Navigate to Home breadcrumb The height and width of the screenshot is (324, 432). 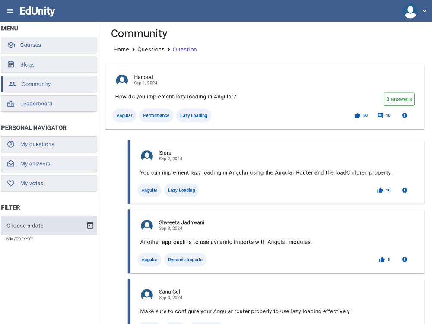[121, 49]
